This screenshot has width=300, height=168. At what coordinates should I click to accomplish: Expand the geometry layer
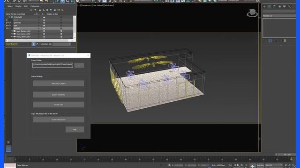click(7, 23)
